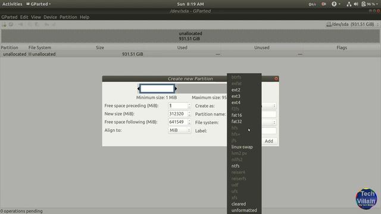The width and height of the screenshot is (381, 214).
Task: Click the Undo last operation toolbar icon
Action: pos(46,24)
